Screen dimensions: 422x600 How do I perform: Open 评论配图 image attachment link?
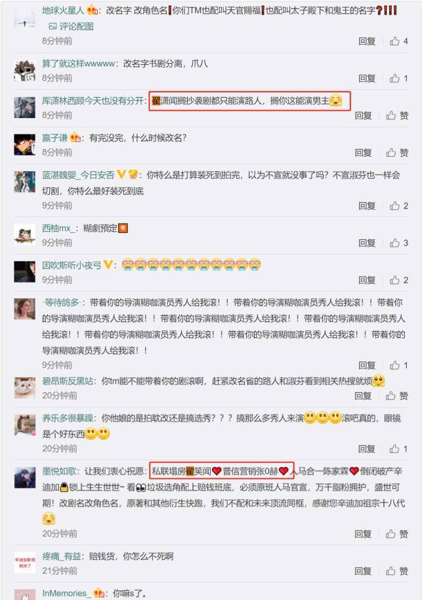[x=72, y=26]
